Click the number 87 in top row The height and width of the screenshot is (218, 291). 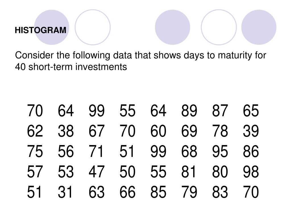tap(220, 110)
